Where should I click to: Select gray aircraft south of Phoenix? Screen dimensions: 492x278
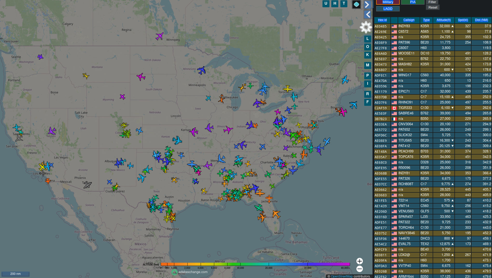click(87, 185)
